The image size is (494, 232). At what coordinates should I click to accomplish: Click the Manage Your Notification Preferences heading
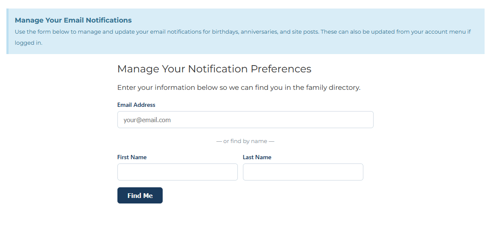coord(214,69)
